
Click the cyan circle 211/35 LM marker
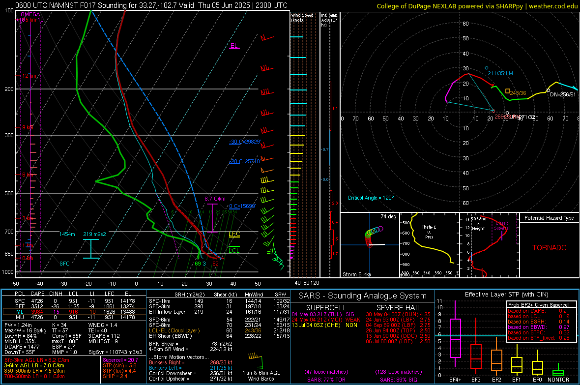pyautogui.click(x=487, y=68)
